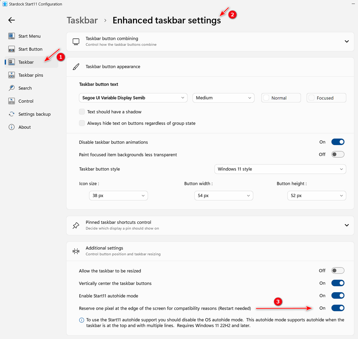Screen dimensions: 358x339
Task: Open the About page
Action: 31,127
